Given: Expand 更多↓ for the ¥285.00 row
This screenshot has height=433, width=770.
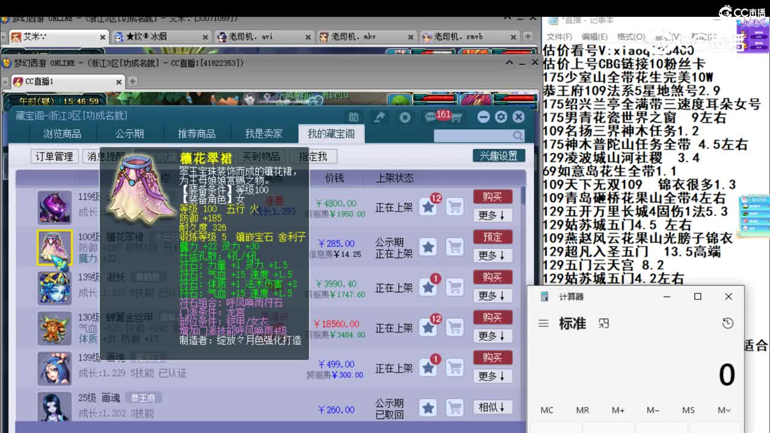Looking at the screenshot, I should (491, 255).
